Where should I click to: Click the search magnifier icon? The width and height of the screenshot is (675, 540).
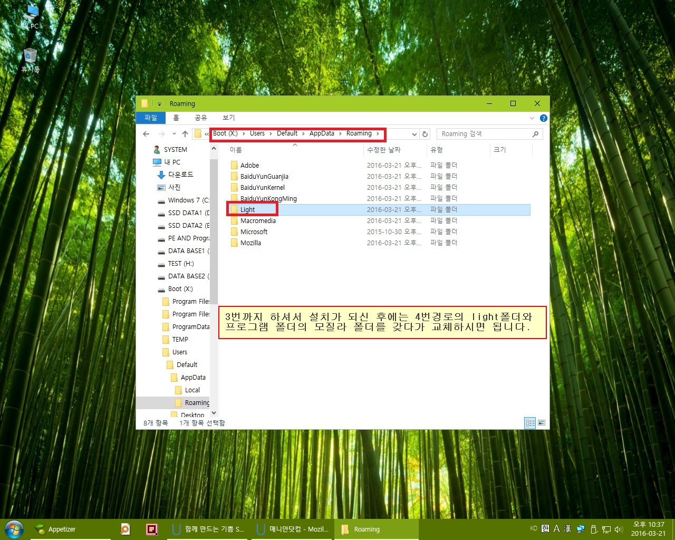[x=535, y=134]
